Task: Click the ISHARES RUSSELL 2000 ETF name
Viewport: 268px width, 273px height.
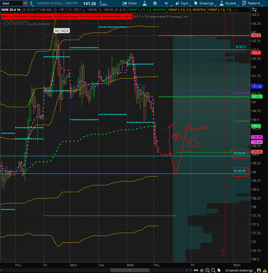Action: click(x=57, y=3)
